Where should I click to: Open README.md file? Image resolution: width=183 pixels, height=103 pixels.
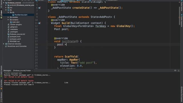coord(15,41)
